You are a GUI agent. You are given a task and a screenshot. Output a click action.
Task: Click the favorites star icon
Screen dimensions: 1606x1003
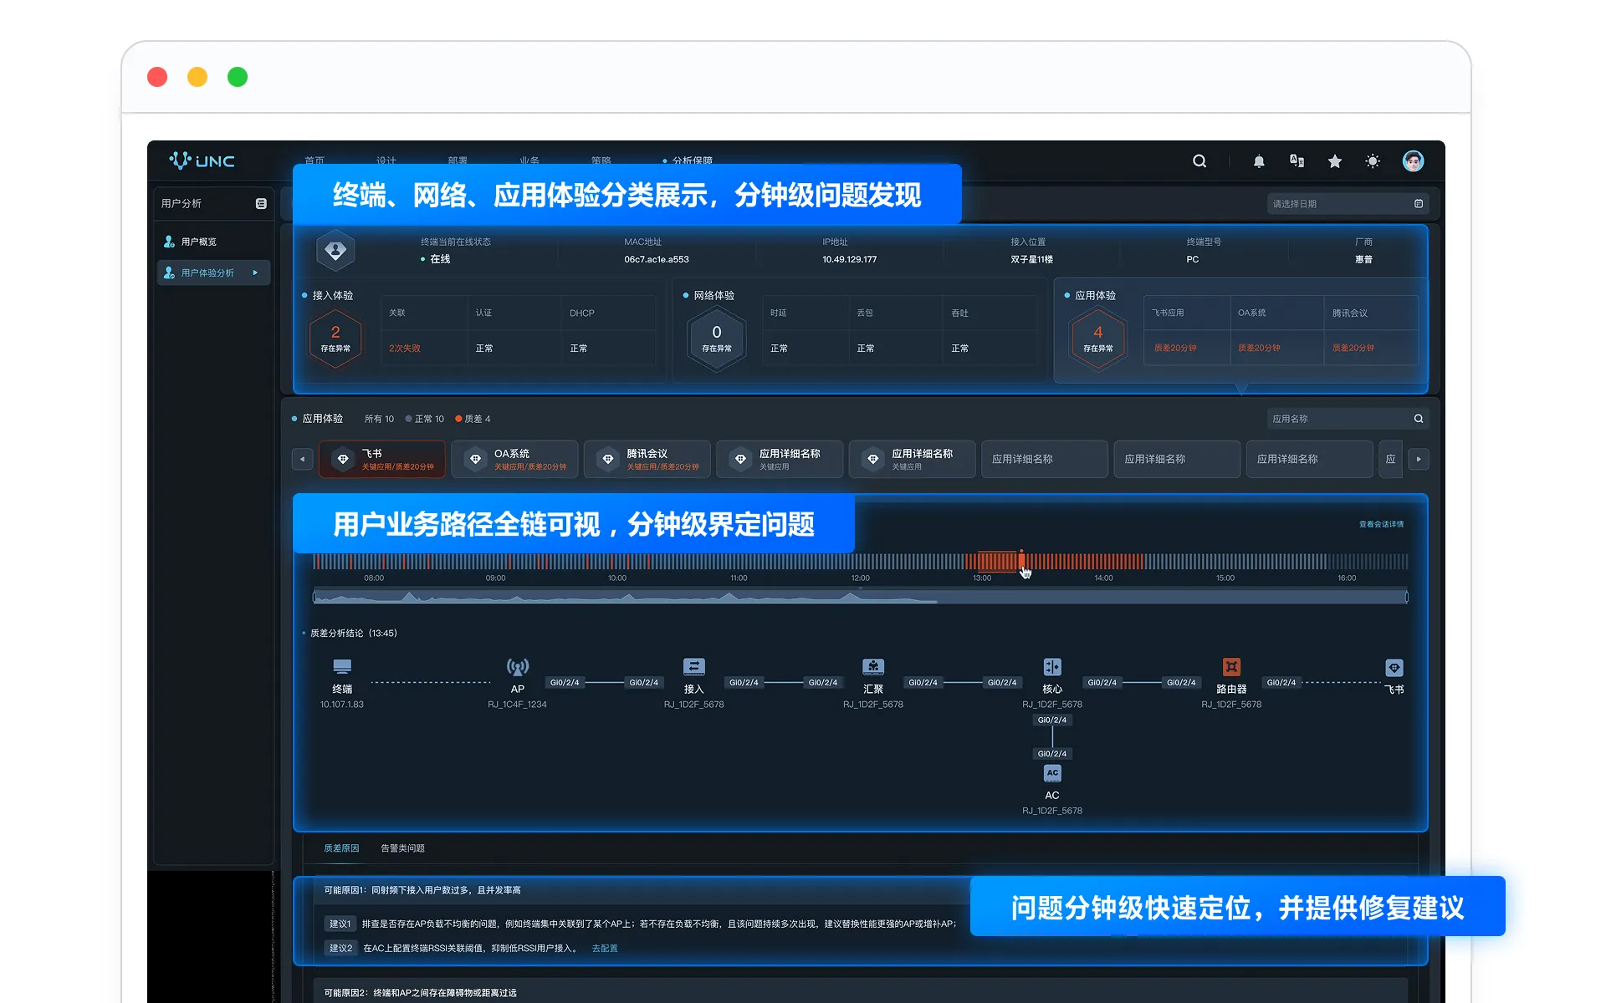1335,161
